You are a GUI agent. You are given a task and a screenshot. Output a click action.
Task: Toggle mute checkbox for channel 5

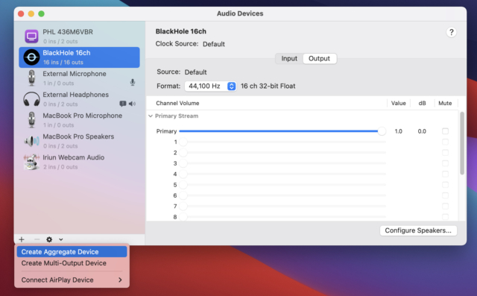(x=445, y=185)
